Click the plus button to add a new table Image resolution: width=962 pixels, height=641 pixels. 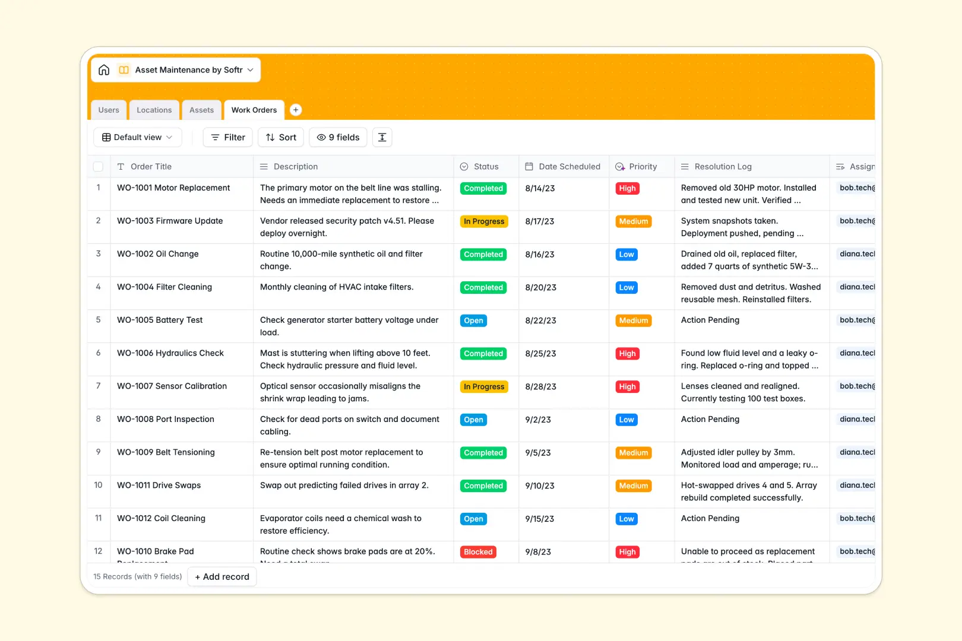[295, 110]
